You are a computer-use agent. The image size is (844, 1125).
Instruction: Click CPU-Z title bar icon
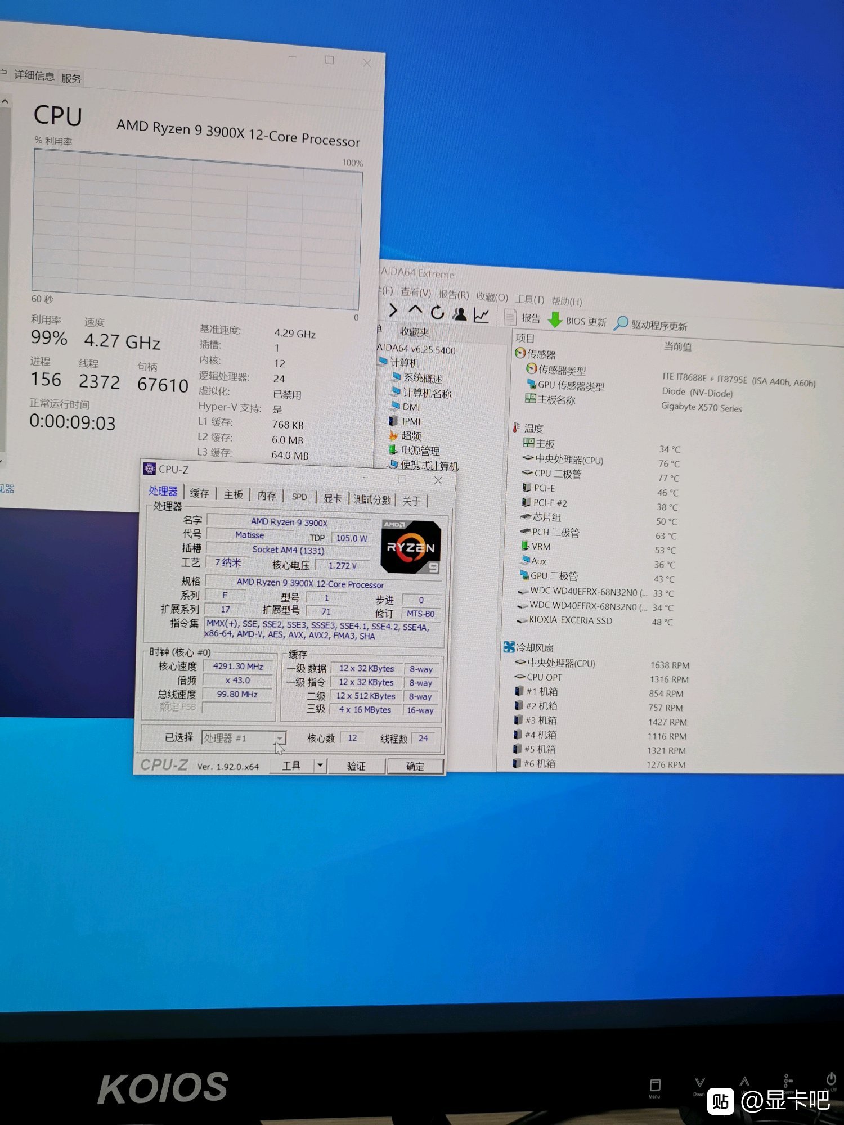coord(150,469)
